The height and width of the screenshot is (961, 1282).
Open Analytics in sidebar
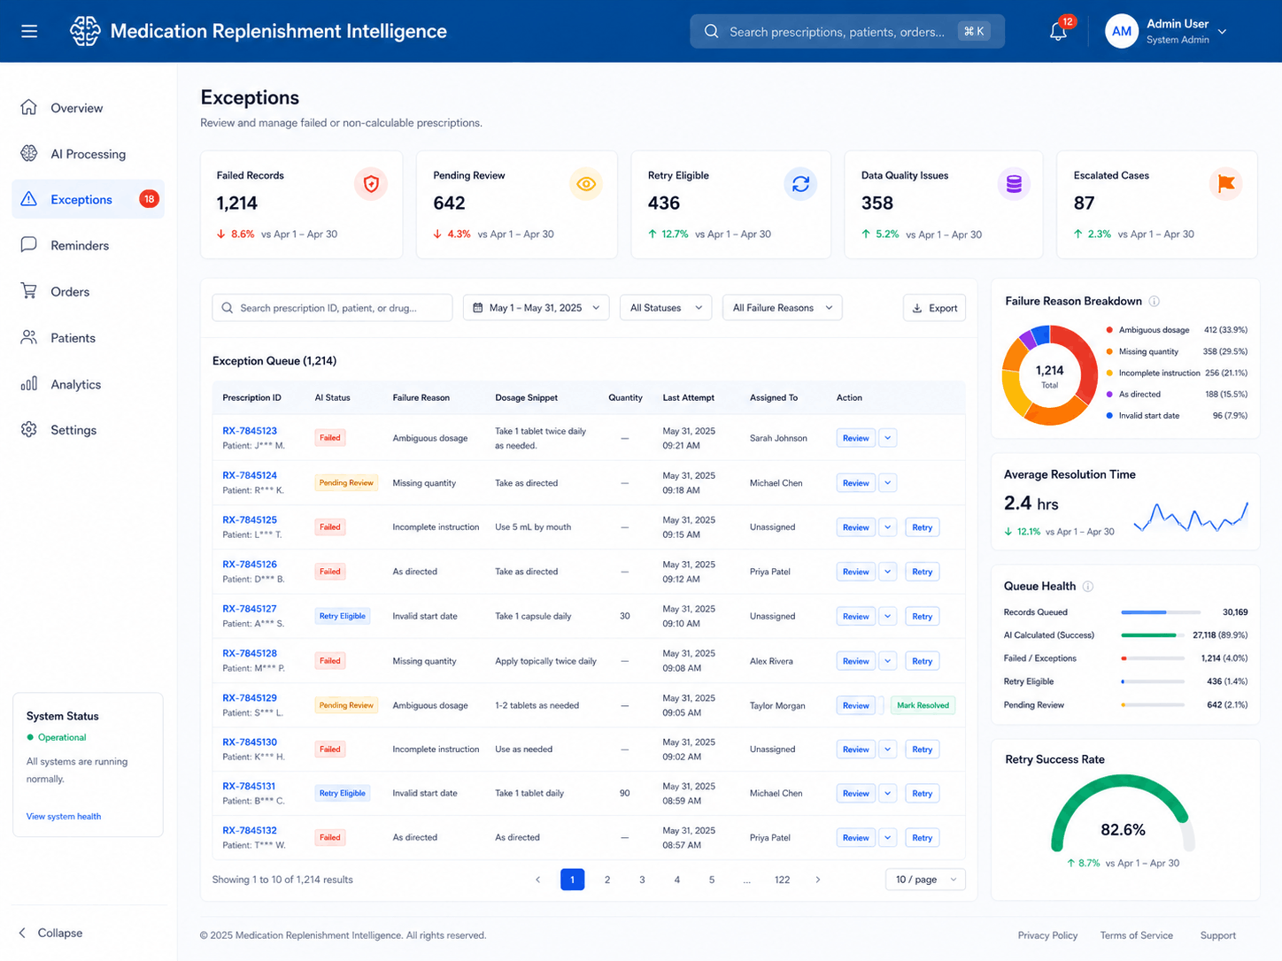coord(88,384)
